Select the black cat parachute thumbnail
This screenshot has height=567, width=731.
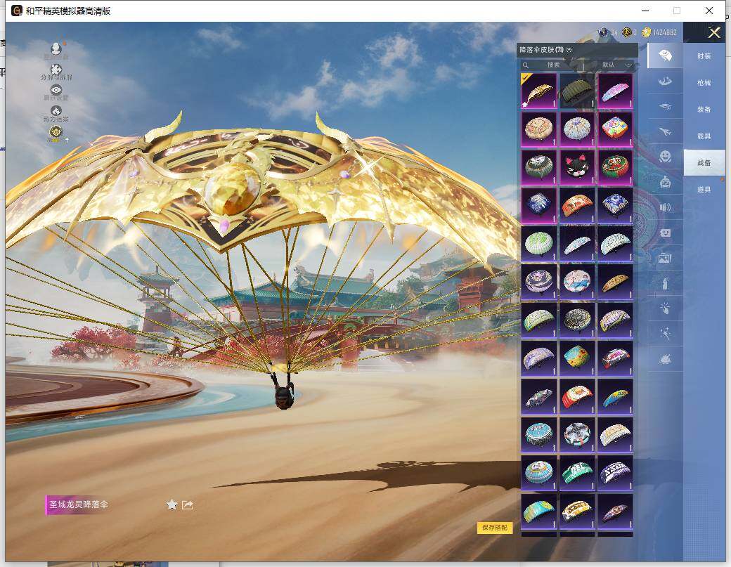pos(576,167)
